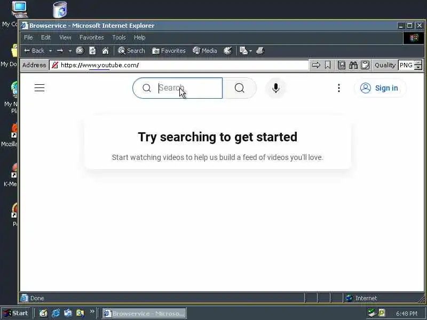Viewport: 427px width, 320px height.
Task: Click Show Desktop quick launch icon
Action: pos(43,313)
